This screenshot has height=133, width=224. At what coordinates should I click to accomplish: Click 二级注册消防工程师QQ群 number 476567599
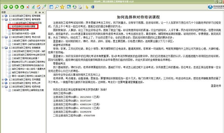(x=89, y=115)
